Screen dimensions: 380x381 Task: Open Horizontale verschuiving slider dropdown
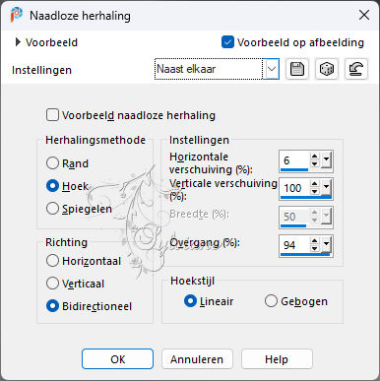[326, 160]
